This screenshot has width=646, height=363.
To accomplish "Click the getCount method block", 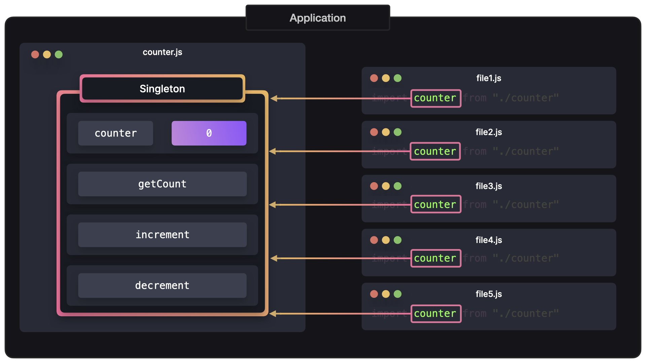I will coord(163,184).
